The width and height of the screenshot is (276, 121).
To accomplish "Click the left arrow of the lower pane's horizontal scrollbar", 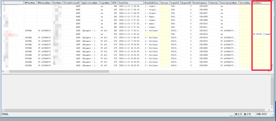I will [x=3, y=110].
